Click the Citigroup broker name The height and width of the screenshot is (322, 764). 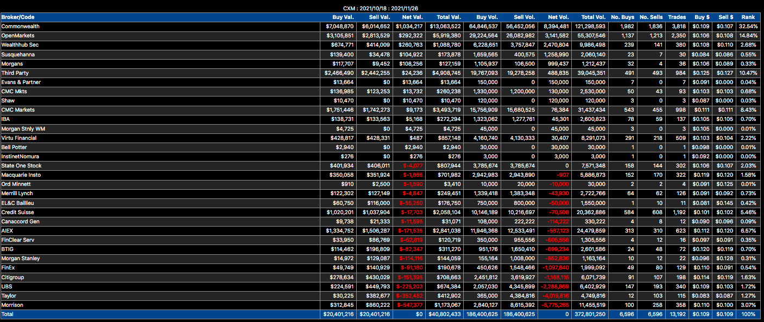13,278
